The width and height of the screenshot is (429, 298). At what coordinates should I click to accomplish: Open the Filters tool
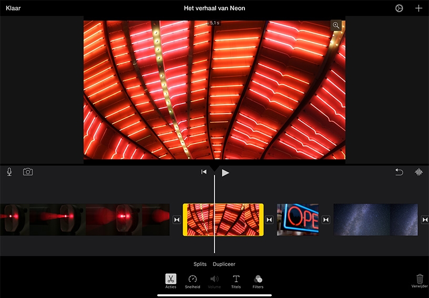click(258, 282)
